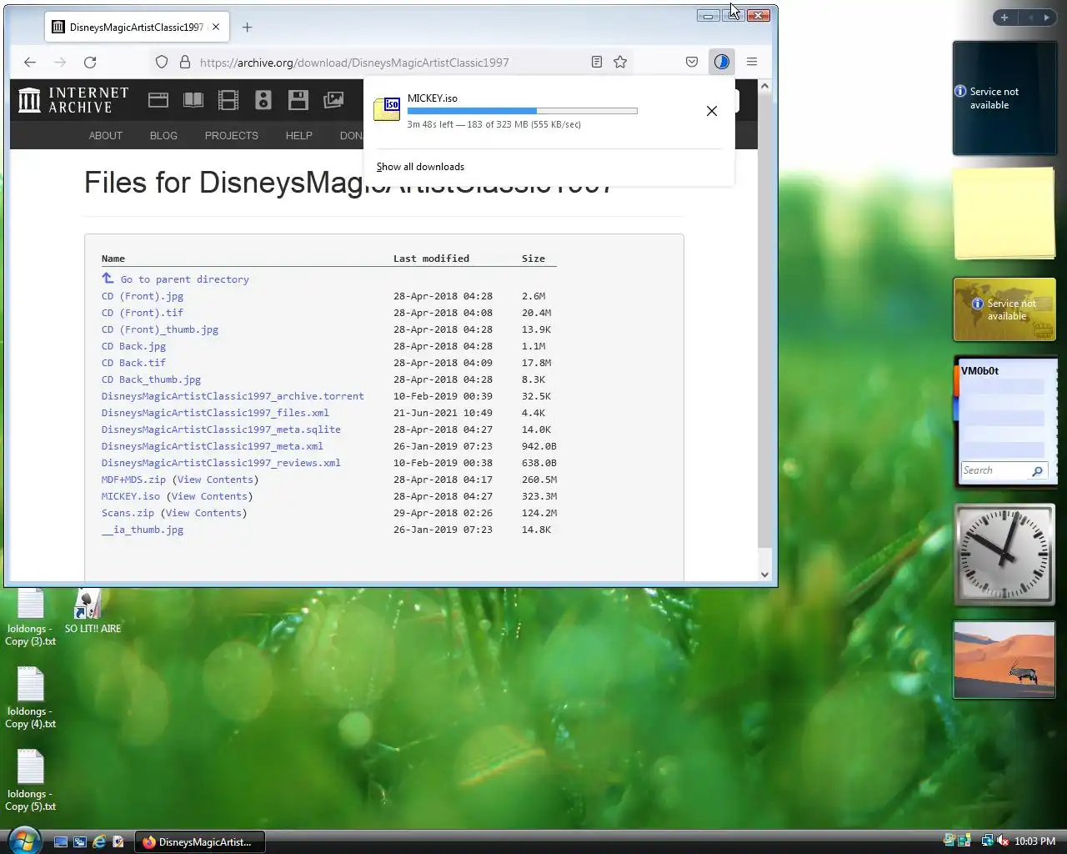
Task: Open CD (Front).jpg file link
Action: tap(143, 296)
